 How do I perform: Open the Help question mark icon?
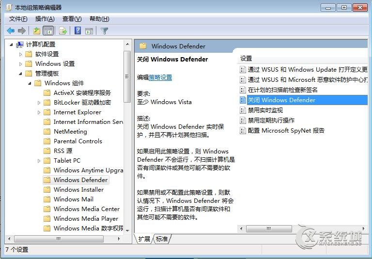coord(77,30)
